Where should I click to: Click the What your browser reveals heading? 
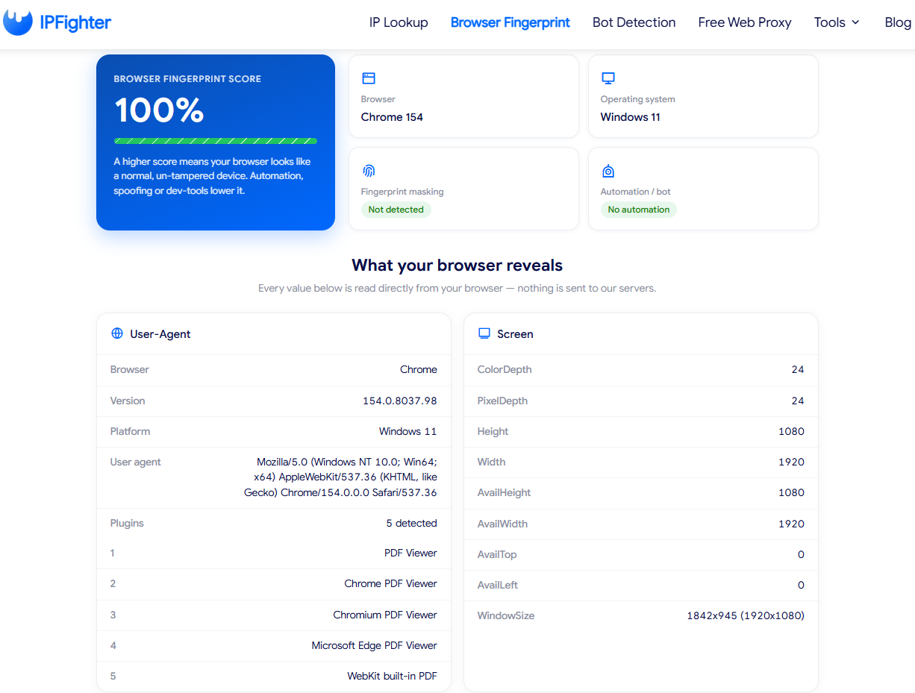pyautogui.click(x=457, y=266)
